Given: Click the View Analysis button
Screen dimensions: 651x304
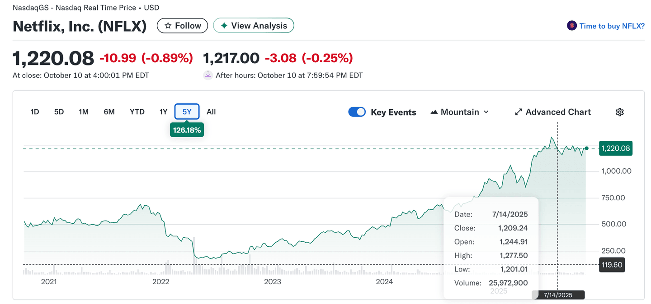Looking at the screenshot, I should tap(254, 26).
